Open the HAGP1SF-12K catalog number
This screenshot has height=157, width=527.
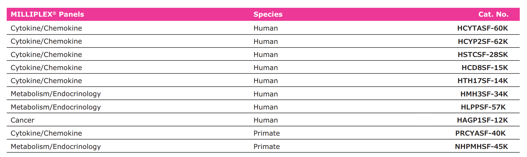(482, 120)
